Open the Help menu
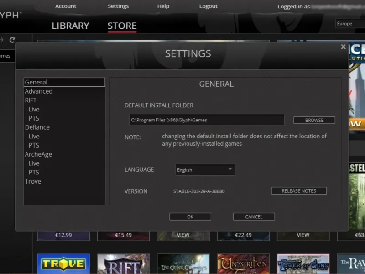 pos(163,6)
